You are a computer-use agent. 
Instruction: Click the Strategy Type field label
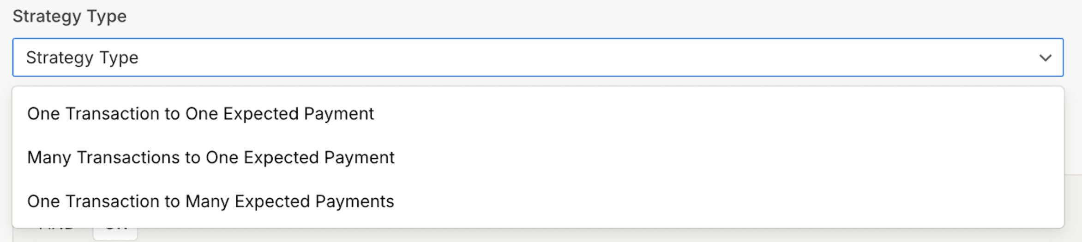coord(69,16)
